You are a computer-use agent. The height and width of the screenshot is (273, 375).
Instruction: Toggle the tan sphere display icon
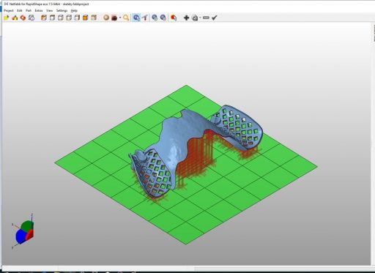tap(106, 18)
